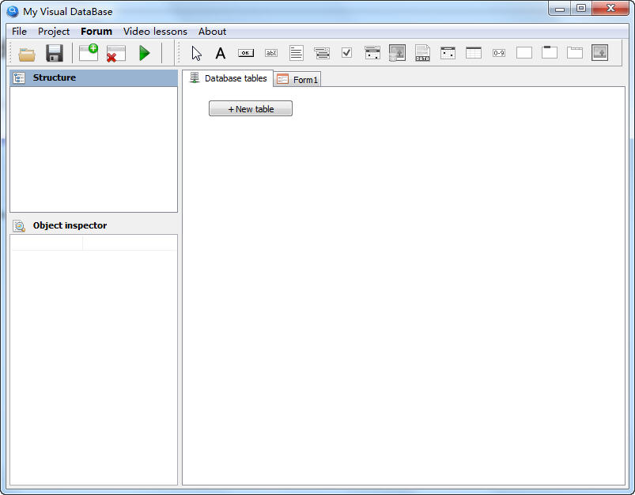Open the Video lessons menu
The image size is (635, 495).
[155, 32]
